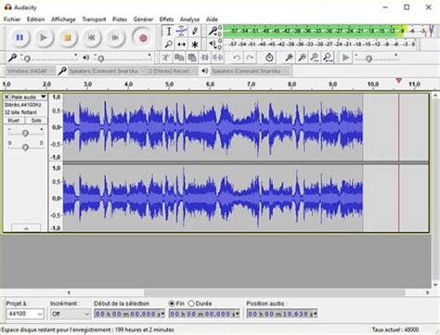Image resolution: width=440 pixels, height=335 pixels.
Task: Select the Draw pencil tool
Action: pos(195,31)
